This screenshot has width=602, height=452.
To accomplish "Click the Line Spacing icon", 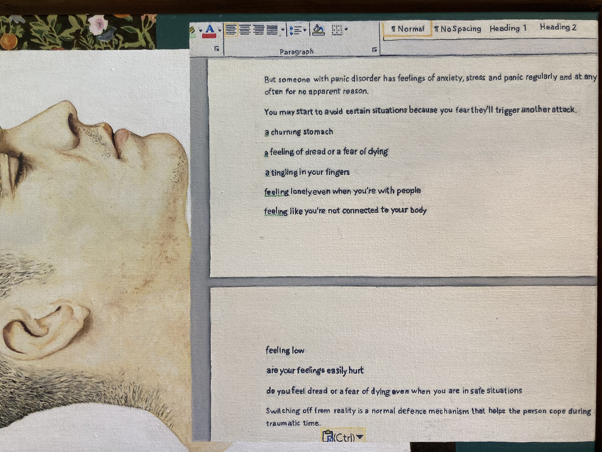I will [295, 30].
